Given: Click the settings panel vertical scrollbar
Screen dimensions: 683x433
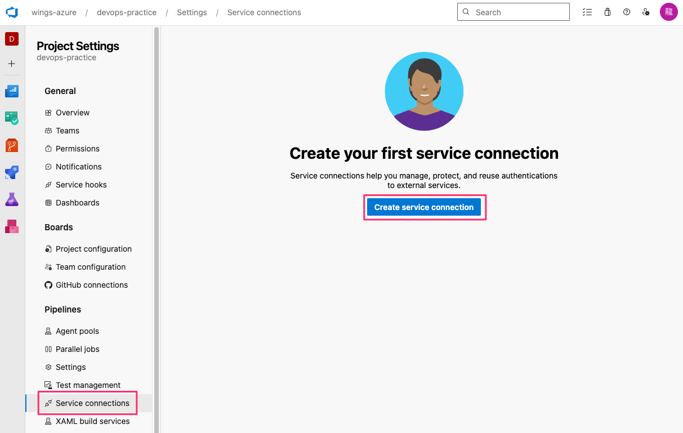Looking at the screenshot, I should tap(157, 229).
